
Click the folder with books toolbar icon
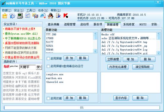[35, 16]
